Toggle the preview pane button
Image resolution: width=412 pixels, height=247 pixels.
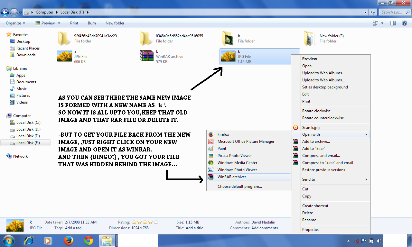393,23
